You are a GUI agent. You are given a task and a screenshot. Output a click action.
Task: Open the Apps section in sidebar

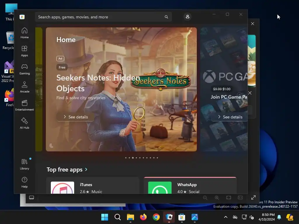click(25, 51)
